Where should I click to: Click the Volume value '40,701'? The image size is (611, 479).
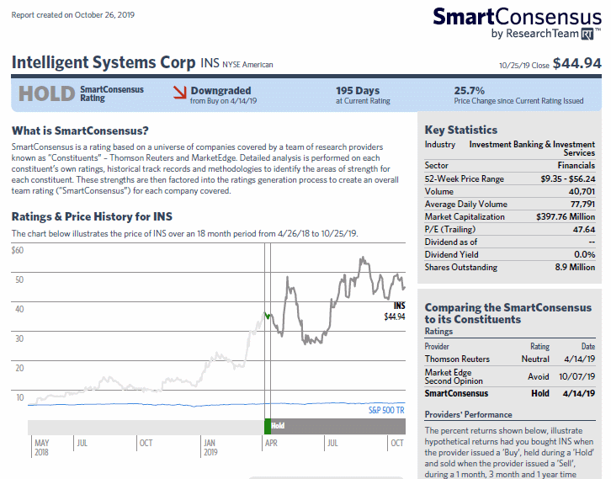[582, 191]
